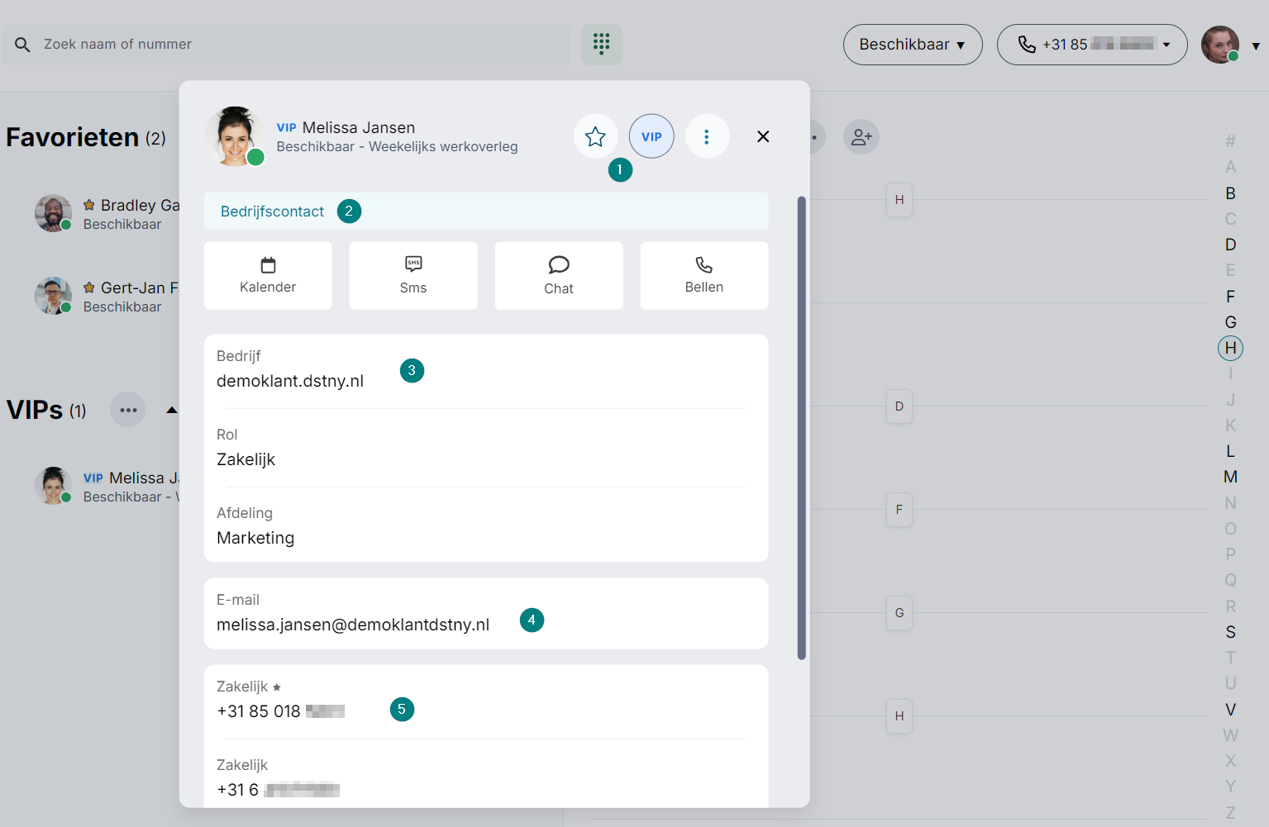Jump to letter M in alphabet index
Screen dimensions: 1269x827
(1230, 477)
